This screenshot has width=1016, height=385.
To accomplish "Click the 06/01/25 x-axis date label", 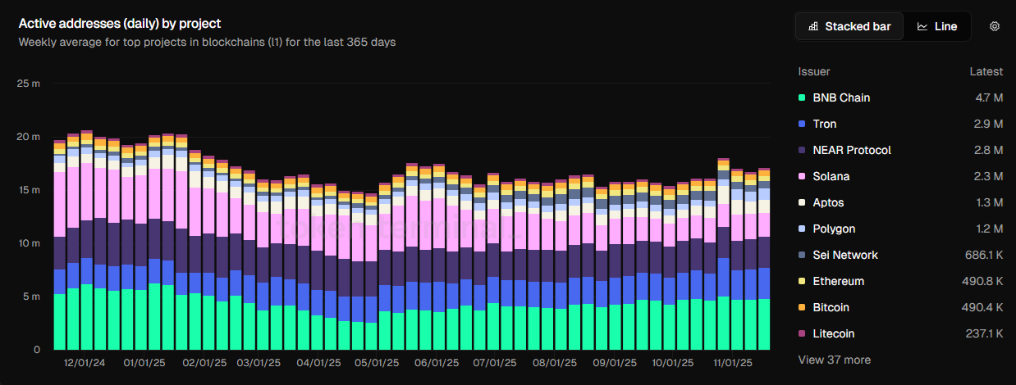I will (436, 362).
